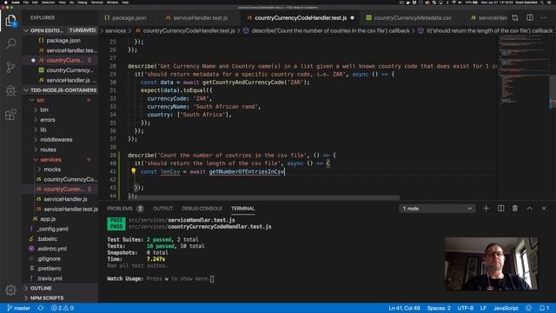
Task: Open changes compare icon in editor toolbar
Action: tap(515, 17)
